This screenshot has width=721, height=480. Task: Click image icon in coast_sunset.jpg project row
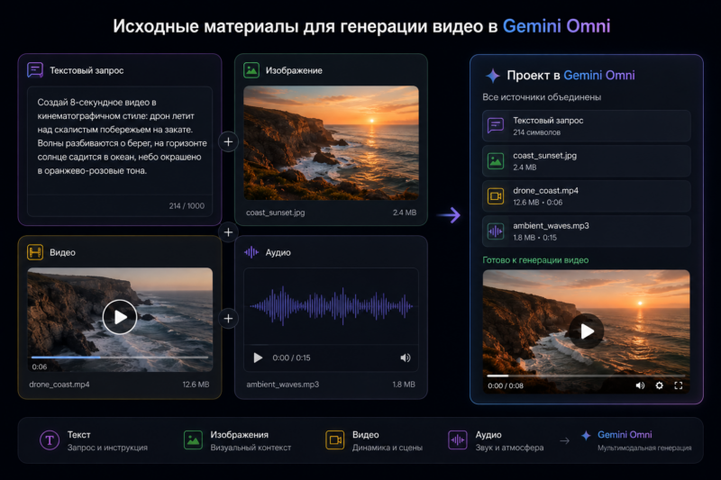click(496, 161)
